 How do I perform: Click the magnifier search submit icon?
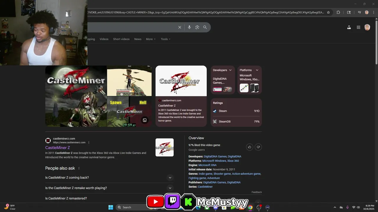pos(205,27)
